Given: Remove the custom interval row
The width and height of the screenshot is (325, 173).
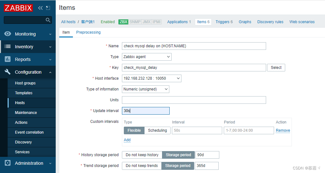Looking at the screenshot, I should coord(283,130).
